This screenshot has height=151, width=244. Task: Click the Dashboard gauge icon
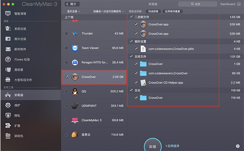point(239,4)
